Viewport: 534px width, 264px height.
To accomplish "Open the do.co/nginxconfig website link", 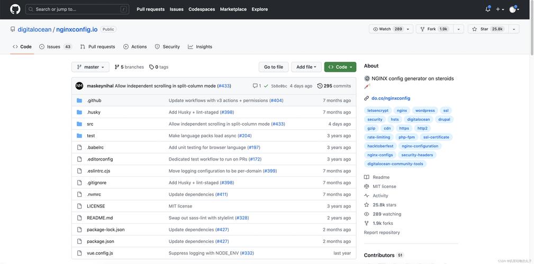I will (x=391, y=98).
